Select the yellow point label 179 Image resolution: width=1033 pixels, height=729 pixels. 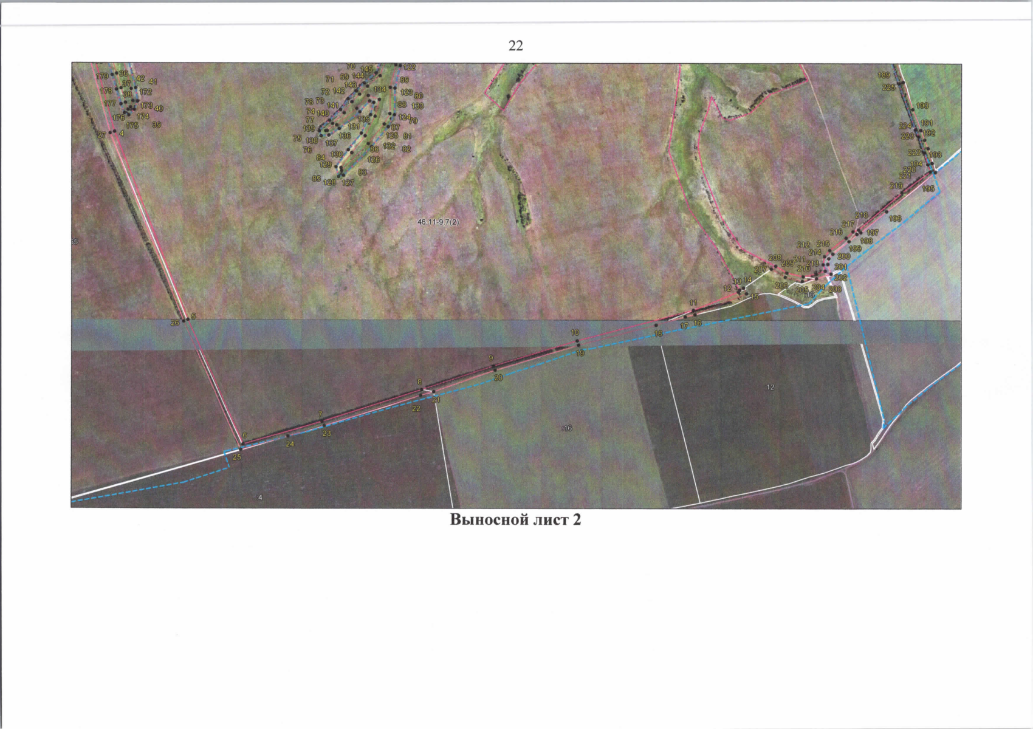pos(102,76)
